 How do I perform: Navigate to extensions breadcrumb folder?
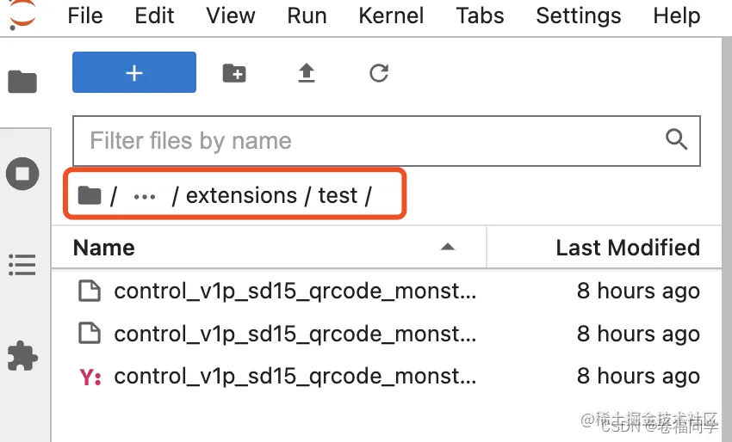241,196
